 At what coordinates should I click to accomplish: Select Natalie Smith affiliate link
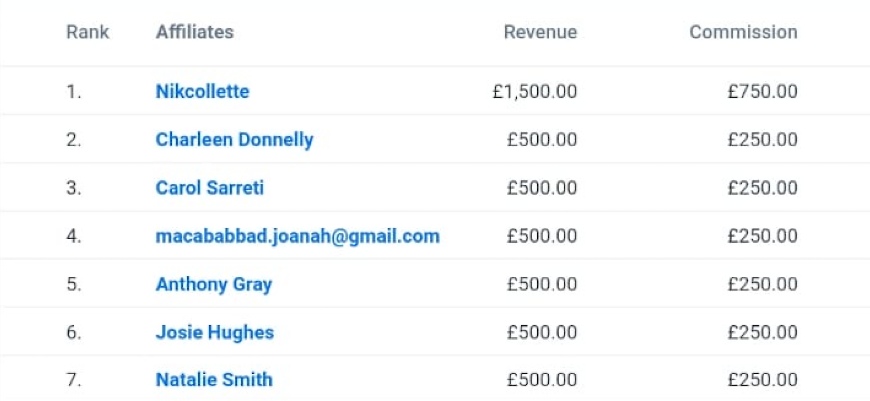pyautogui.click(x=214, y=380)
